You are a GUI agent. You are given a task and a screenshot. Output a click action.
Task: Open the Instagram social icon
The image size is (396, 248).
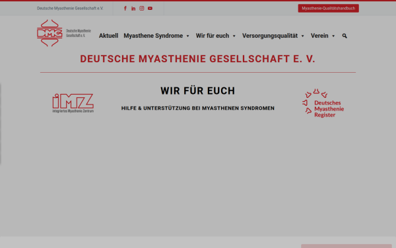click(142, 9)
